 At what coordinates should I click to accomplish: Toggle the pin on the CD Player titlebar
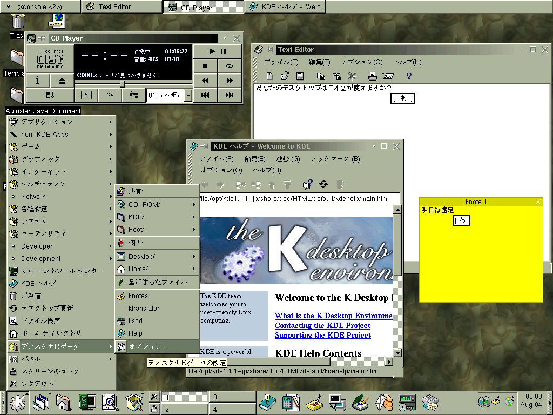42,38
